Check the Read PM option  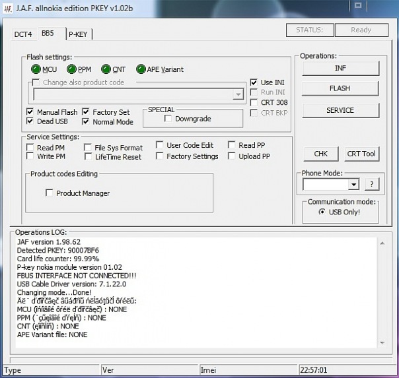pyautogui.click(x=30, y=147)
